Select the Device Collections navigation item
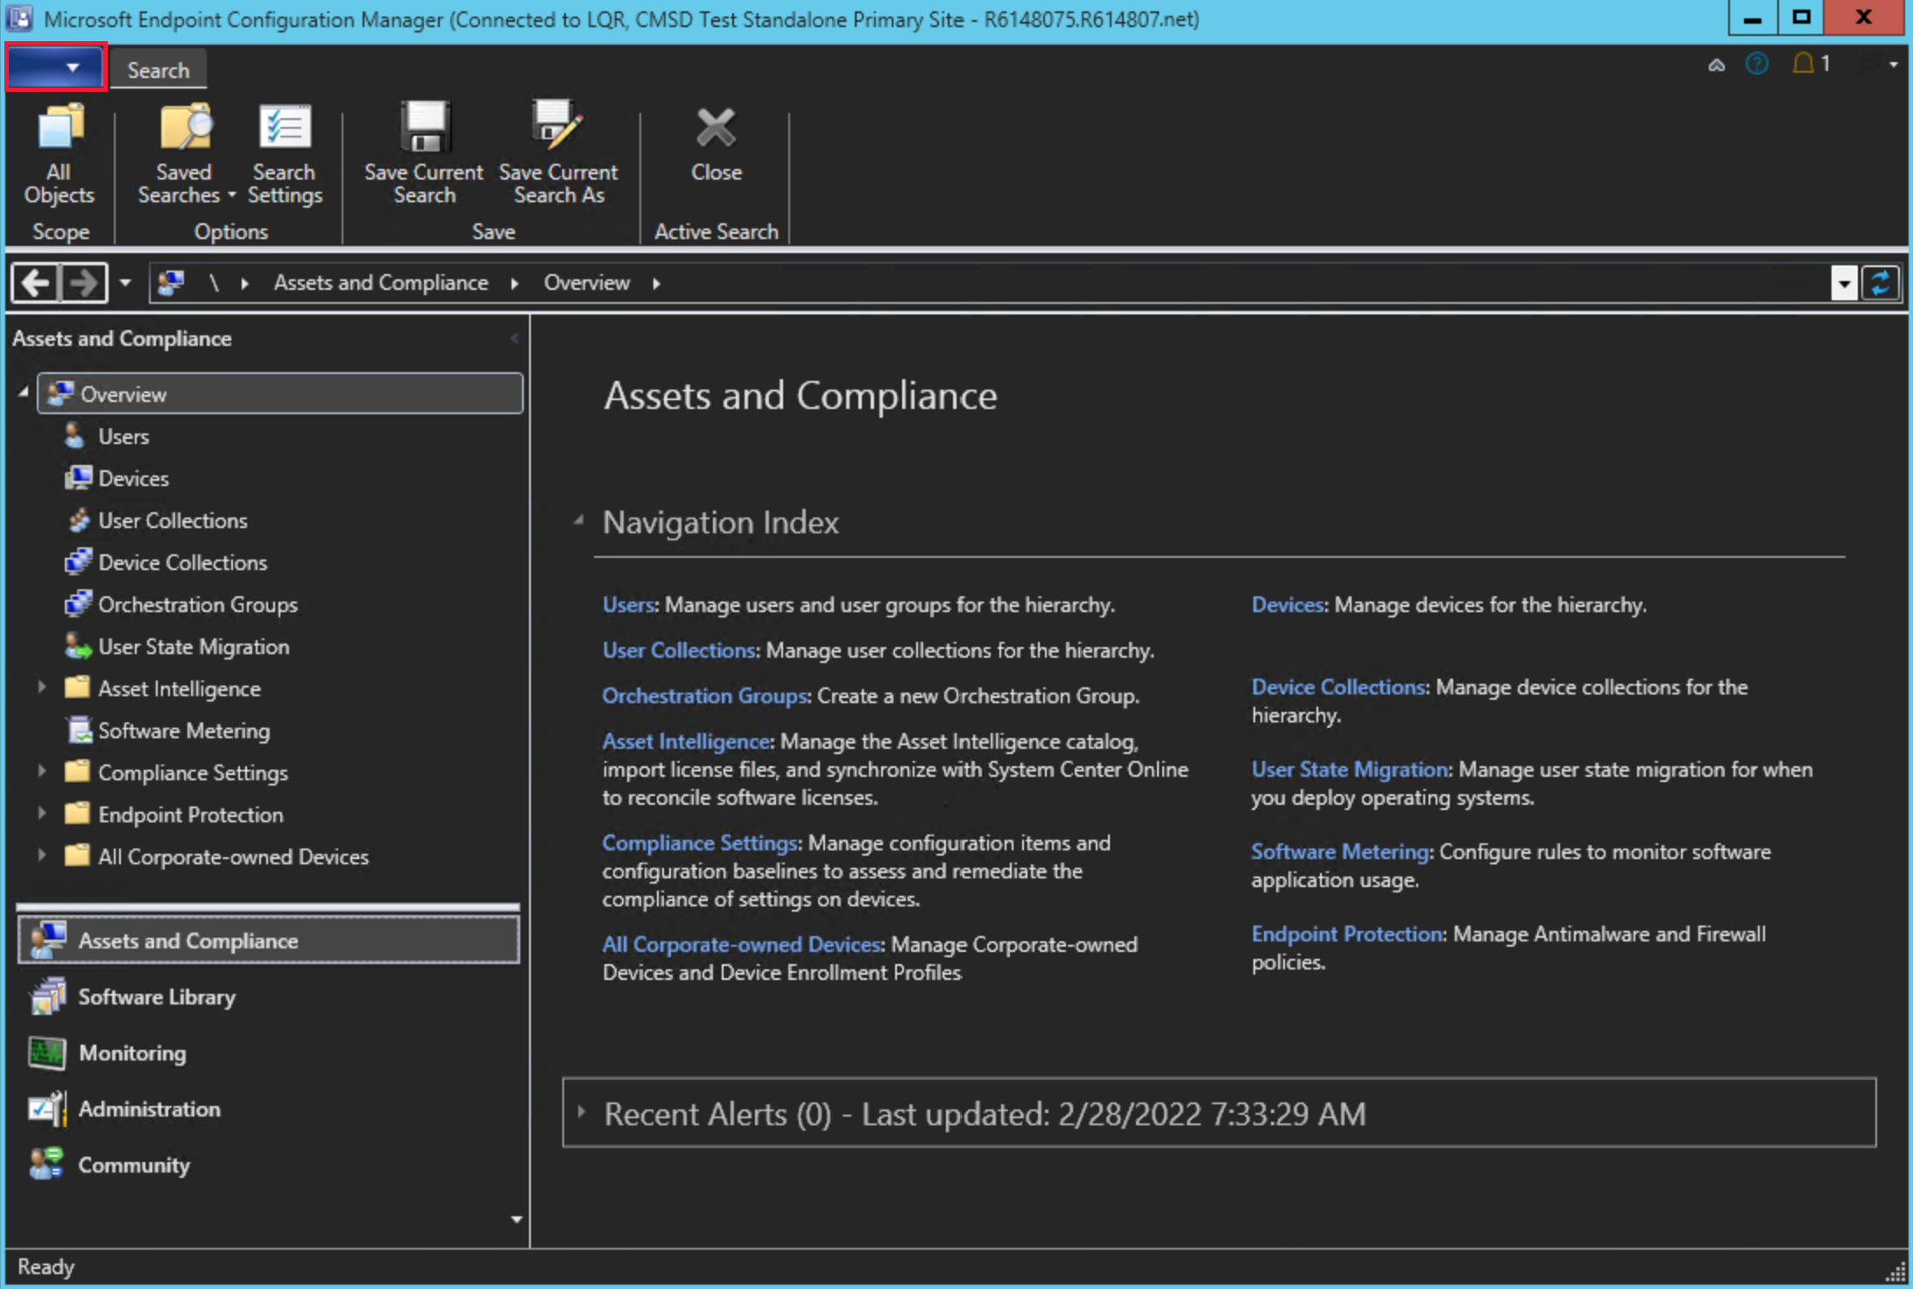The image size is (1913, 1289). click(183, 562)
